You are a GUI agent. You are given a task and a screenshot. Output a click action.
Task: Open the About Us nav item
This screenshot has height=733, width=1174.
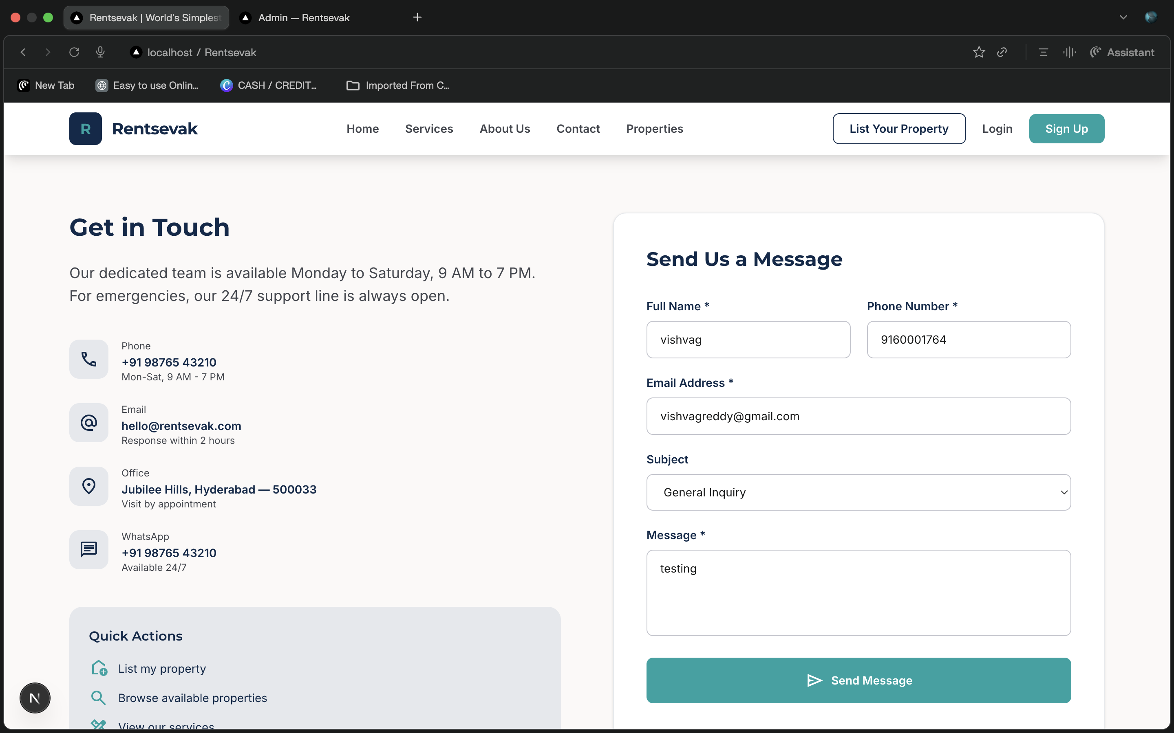[x=505, y=128]
